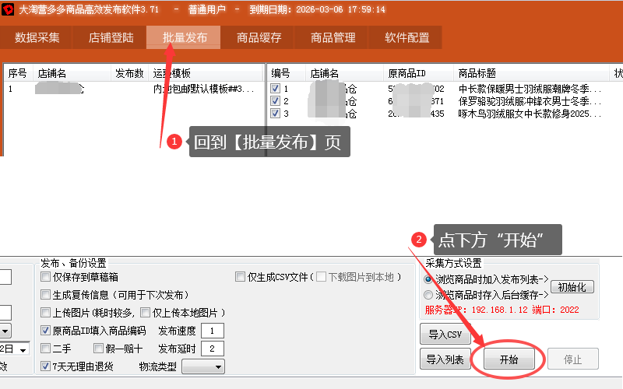Screen dimensions: 623x389
Task: Go to the 店铺登陆 tab
Action: coord(111,37)
